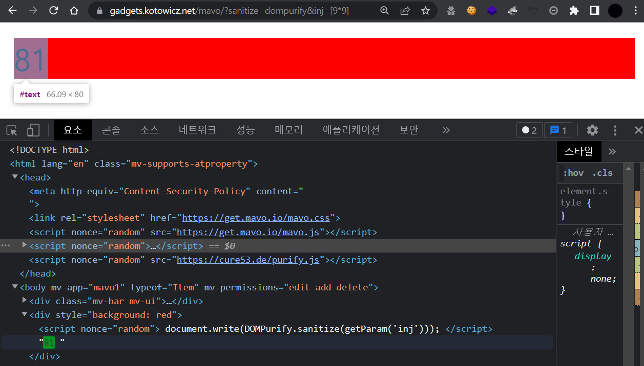This screenshot has height=366, width=644.
Task: Select the document.write DOMPurify script node
Action: tap(265, 329)
